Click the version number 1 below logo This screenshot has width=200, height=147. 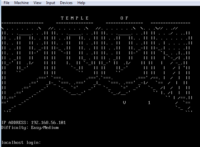(149, 103)
